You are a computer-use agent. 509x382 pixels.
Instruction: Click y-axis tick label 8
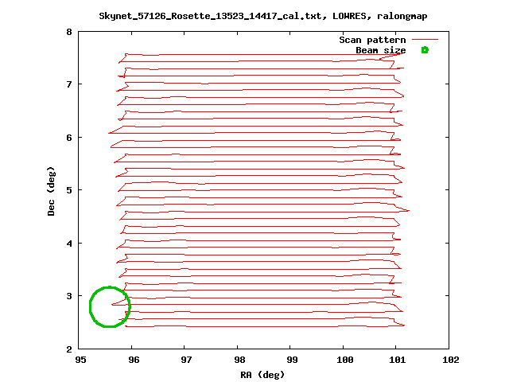tap(69, 32)
